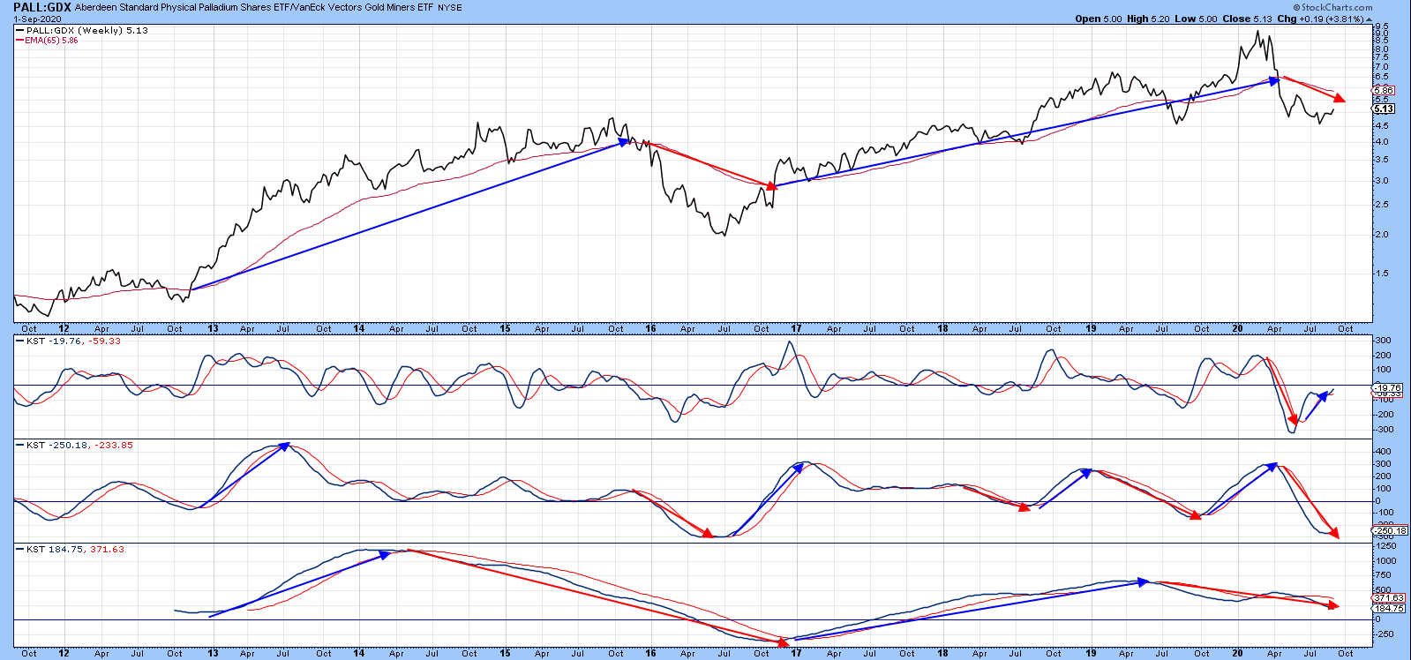The width and height of the screenshot is (1411, 660).
Task: Click the 9.5 price scale label
Action: pyautogui.click(x=1382, y=27)
